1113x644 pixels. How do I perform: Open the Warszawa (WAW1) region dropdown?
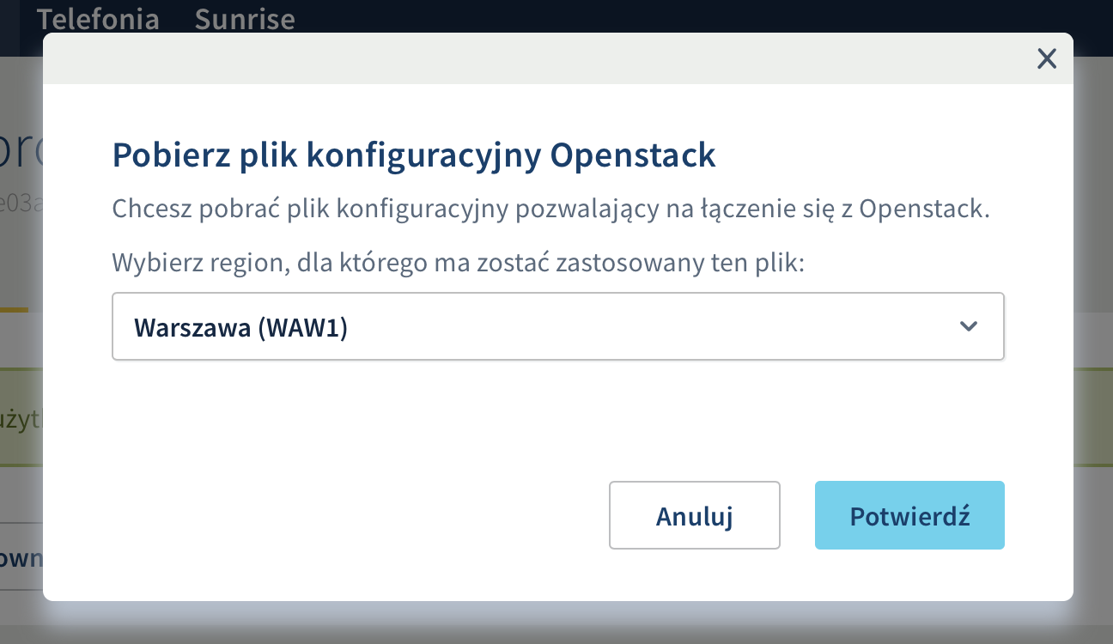coord(558,326)
